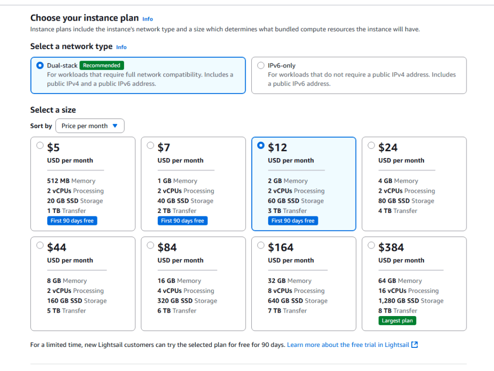Open Info link beside Choose your instance plan
This screenshot has width=494, height=371.
[148, 19]
